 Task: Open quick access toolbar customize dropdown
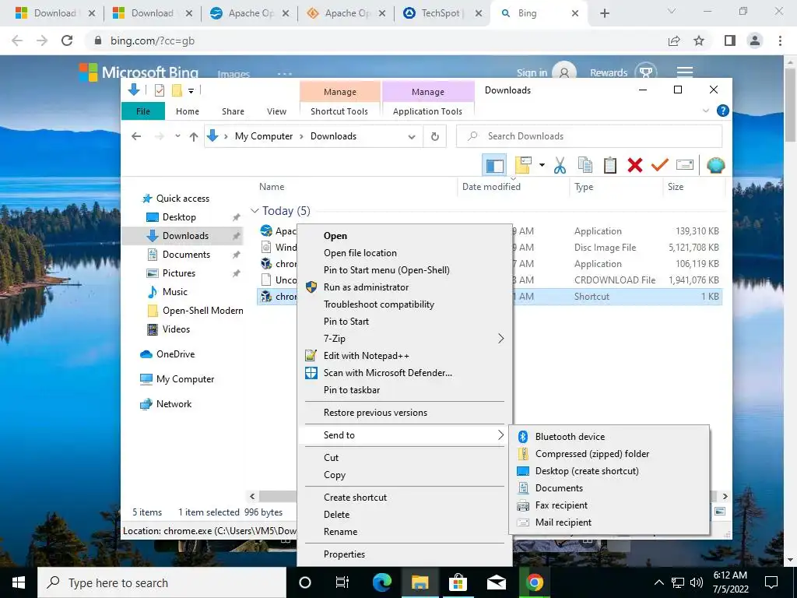tap(191, 91)
